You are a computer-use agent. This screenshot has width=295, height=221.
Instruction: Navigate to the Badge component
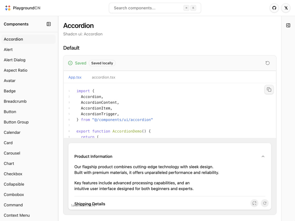28,91
